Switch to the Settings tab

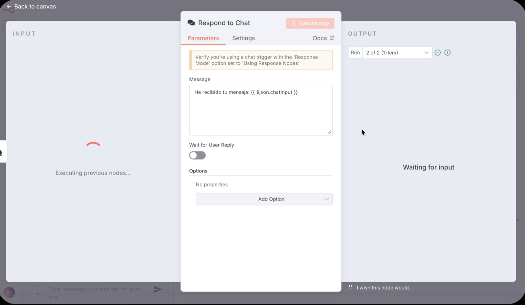[243, 38]
